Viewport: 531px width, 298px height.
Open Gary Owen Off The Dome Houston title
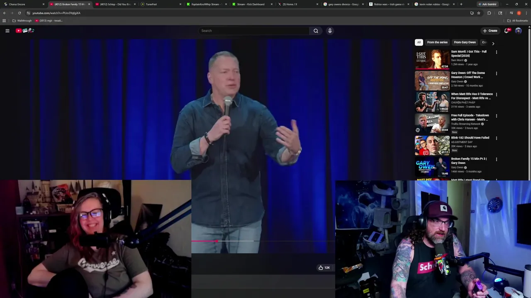click(468, 75)
